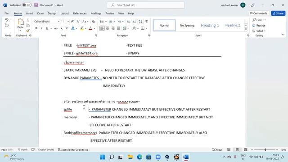
Task: Click the Paste clipboard icon
Action: tap(20, 22)
